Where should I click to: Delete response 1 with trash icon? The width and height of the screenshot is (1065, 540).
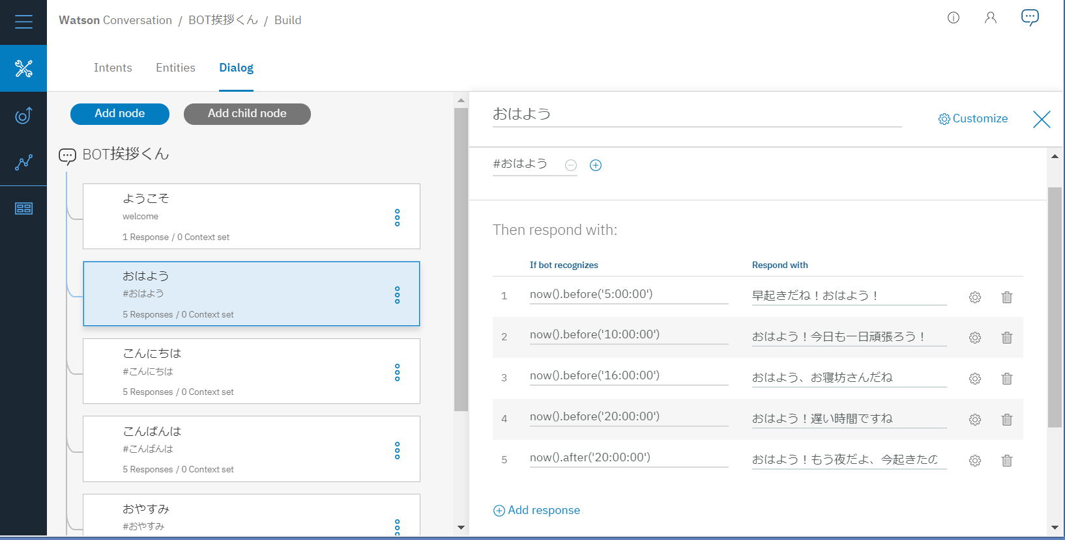coord(1007,297)
